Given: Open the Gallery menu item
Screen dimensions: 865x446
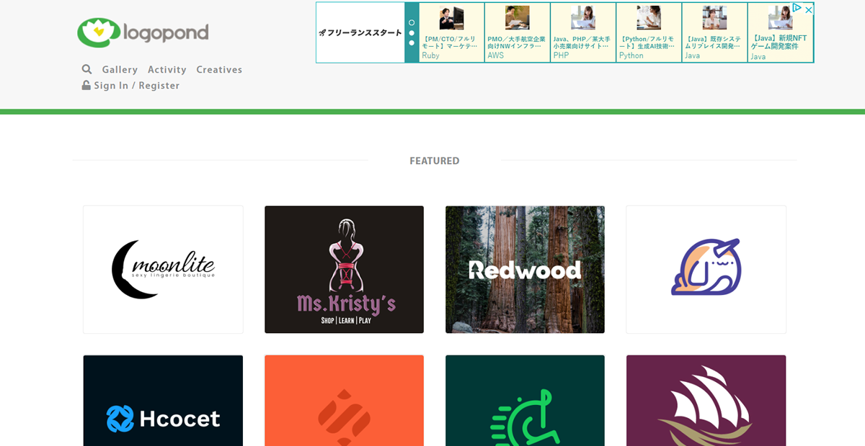Looking at the screenshot, I should [120, 70].
